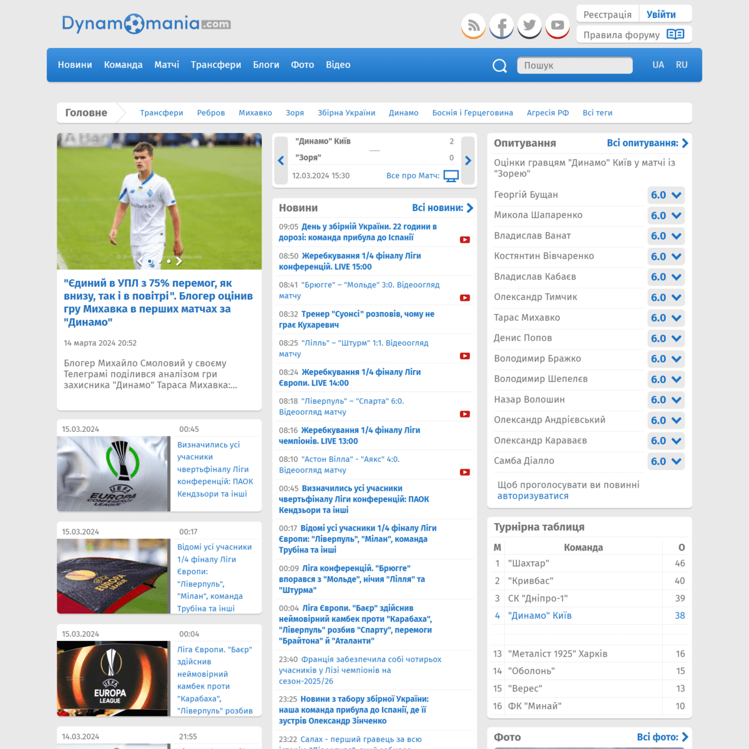The height and width of the screenshot is (749, 749).
Task: Open rating dropdown for Тарас Михавко
Action: (666, 318)
